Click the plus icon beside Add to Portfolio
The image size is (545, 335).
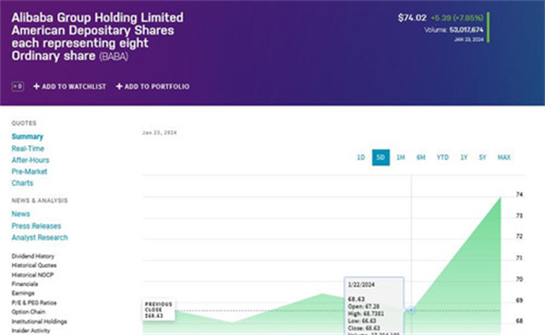[x=119, y=86]
